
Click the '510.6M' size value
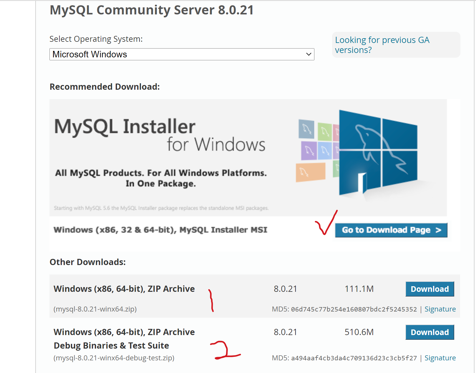(359, 332)
